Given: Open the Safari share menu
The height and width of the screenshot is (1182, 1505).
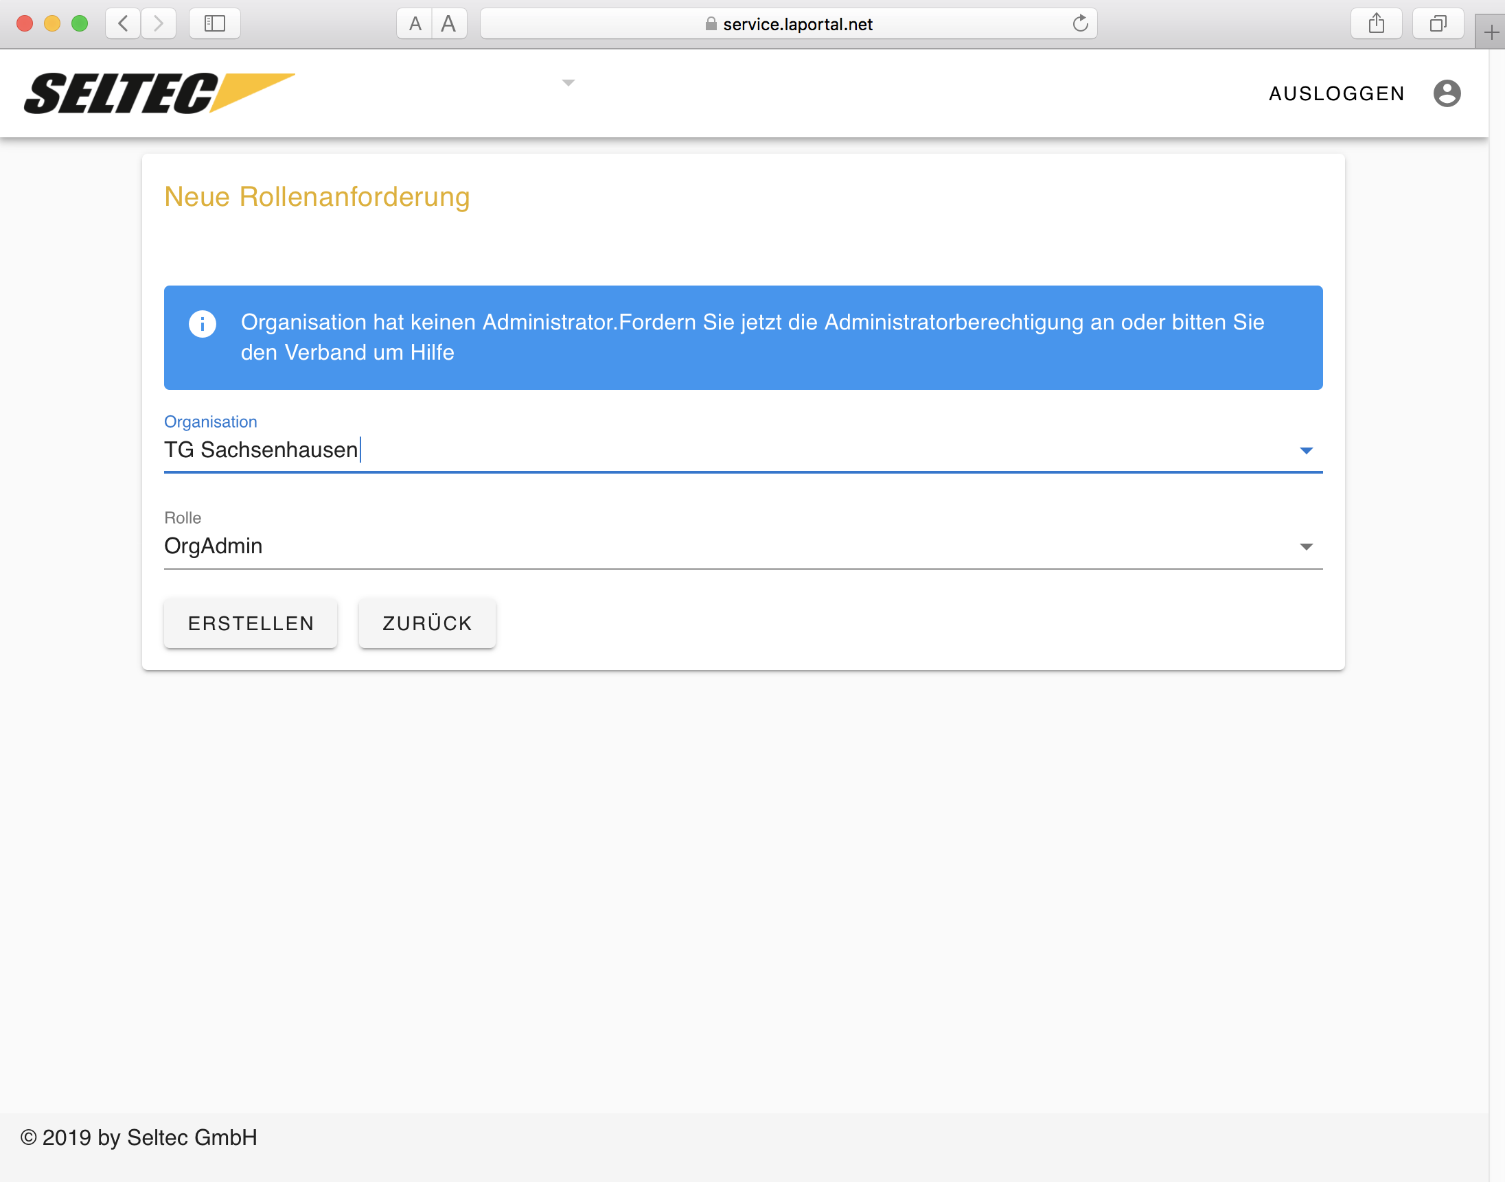Looking at the screenshot, I should click(1376, 23).
